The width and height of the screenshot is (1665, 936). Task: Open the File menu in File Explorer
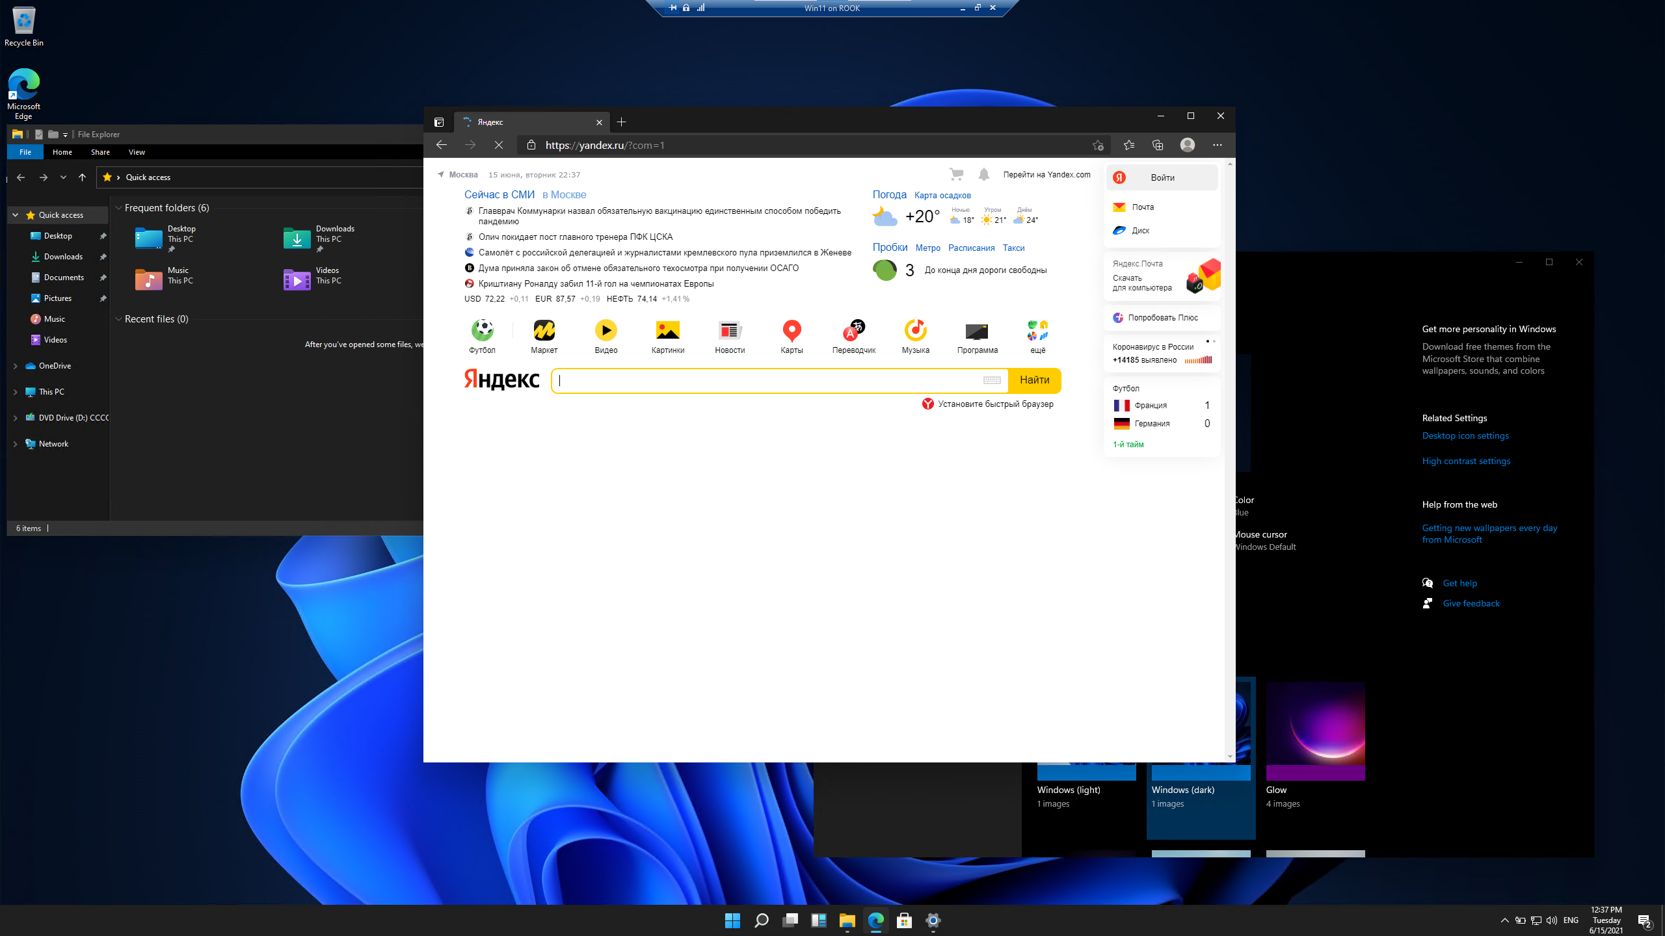[x=25, y=151]
